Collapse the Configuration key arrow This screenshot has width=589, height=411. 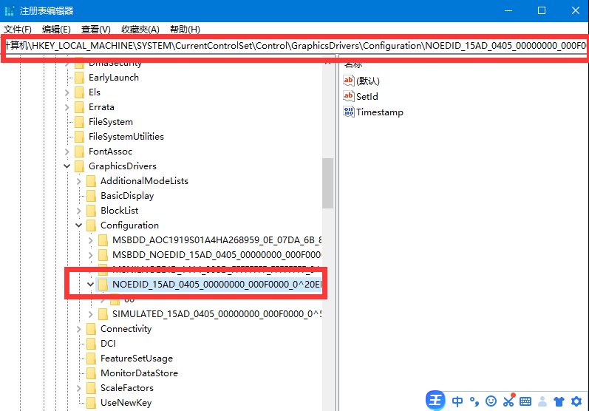click(x=79, y=225)
